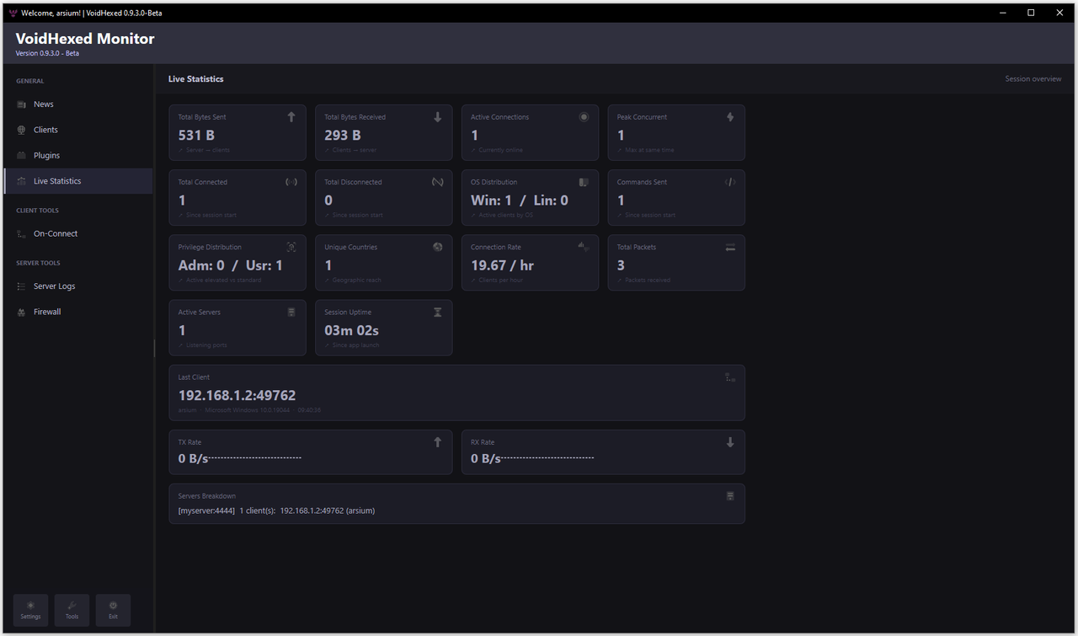Screen dimensions: 1078x636
Task: Click the Total Packets transfer arrows icon
Action: [730, 247]
